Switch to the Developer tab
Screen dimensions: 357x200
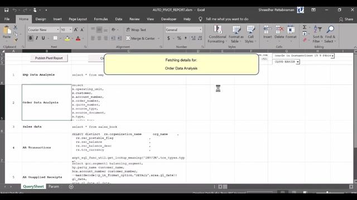(168, 19)
